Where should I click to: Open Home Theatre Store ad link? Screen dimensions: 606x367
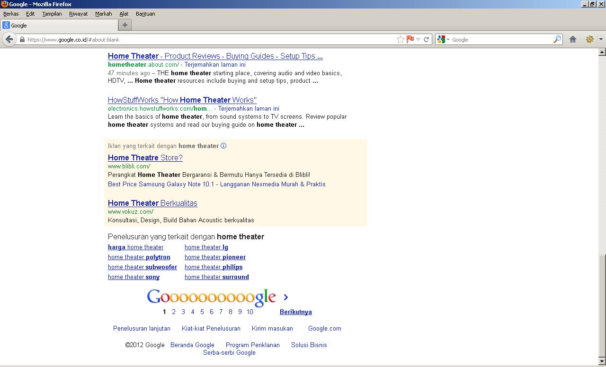click(x=145, y=157)
